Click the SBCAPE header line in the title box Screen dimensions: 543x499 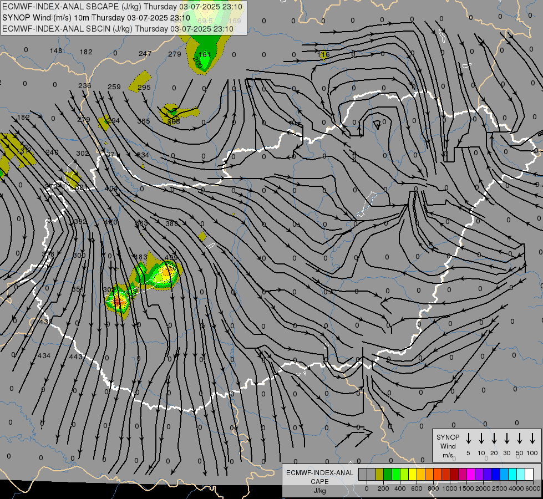(122, 7)
